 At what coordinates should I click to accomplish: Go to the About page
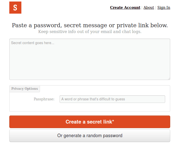pos(149,8)
